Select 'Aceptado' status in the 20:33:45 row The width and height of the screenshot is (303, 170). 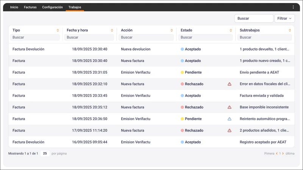pyautogui.click(x=193, y=96)
